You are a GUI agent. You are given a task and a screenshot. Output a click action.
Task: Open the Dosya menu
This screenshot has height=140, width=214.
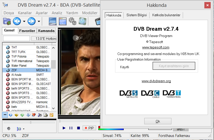click(x=9, y=13)
